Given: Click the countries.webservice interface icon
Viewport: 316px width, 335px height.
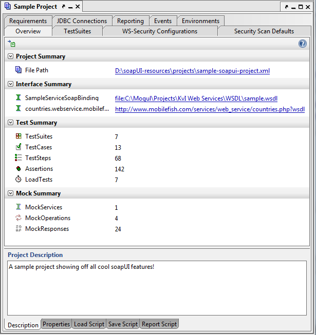Looking at the screenshot, I should (18, 108).
